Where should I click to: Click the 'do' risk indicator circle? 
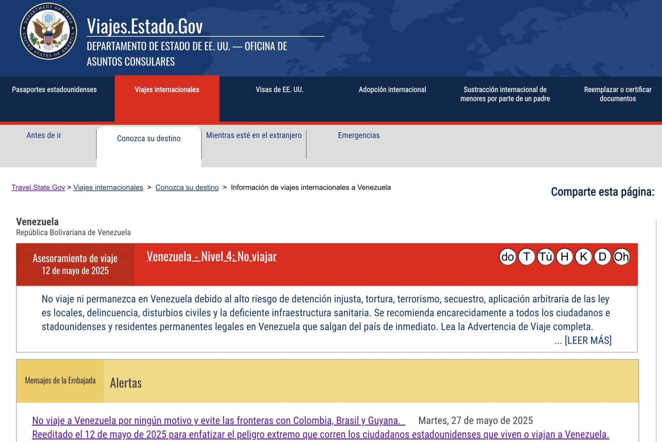pos(508,257)
